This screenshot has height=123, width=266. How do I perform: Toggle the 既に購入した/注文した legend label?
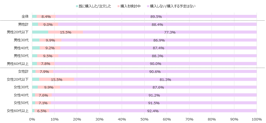pyautogui.click(x=95, y=6)
